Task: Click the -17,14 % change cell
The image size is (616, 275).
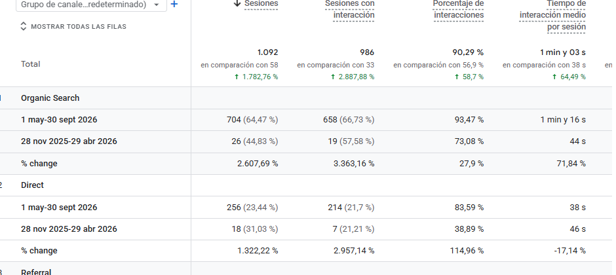Action: pos(570,251)
